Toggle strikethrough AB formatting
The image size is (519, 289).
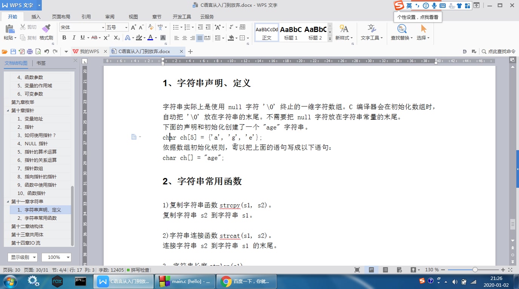94,38
